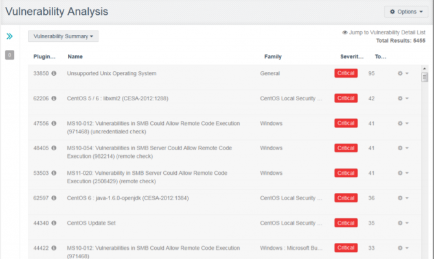Expand the filter panel with double chevron
Screen dimensions: 434x259
tap(10, 36)
